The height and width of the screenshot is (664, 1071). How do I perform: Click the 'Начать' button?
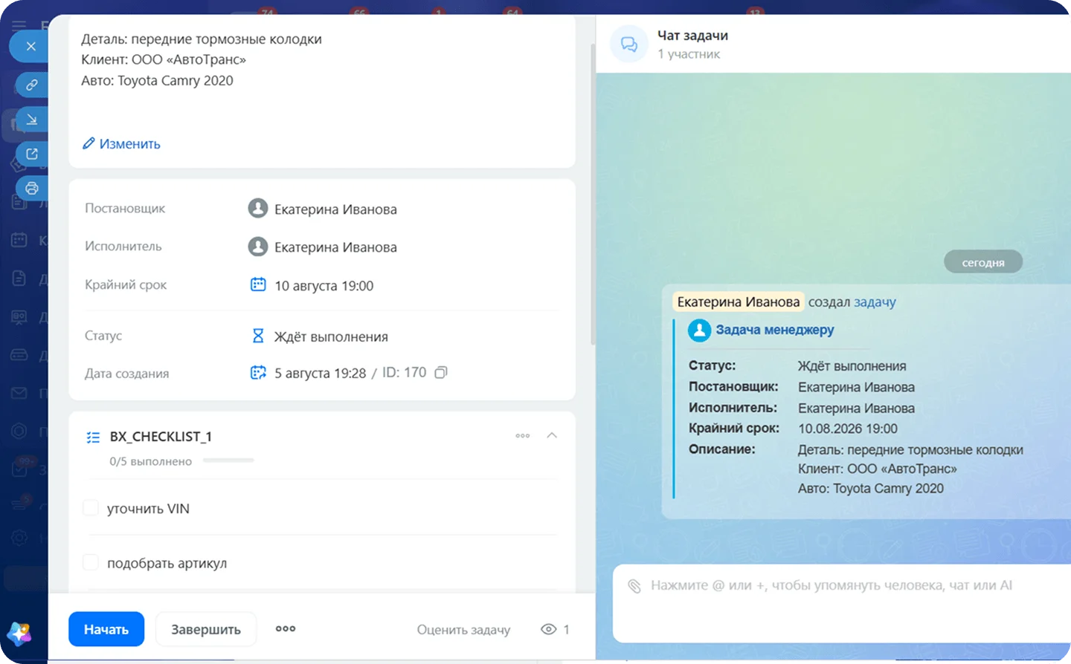pyautogui.click(x=106, y=629)
